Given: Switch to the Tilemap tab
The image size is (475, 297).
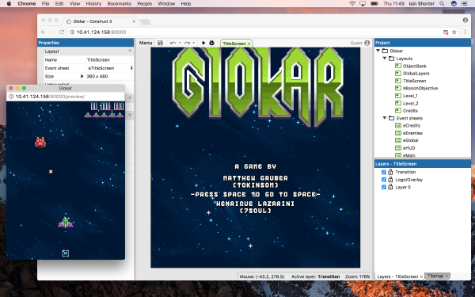Looking at the screenshot, I should pos(435,276).
